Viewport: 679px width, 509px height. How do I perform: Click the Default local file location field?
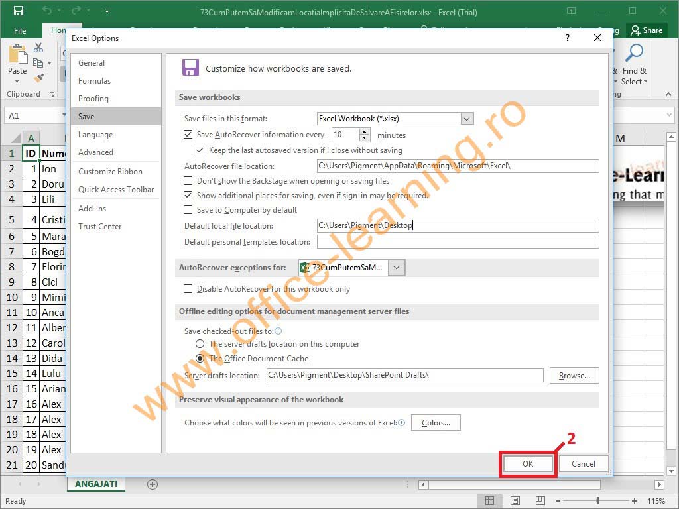tap(458, 225)
